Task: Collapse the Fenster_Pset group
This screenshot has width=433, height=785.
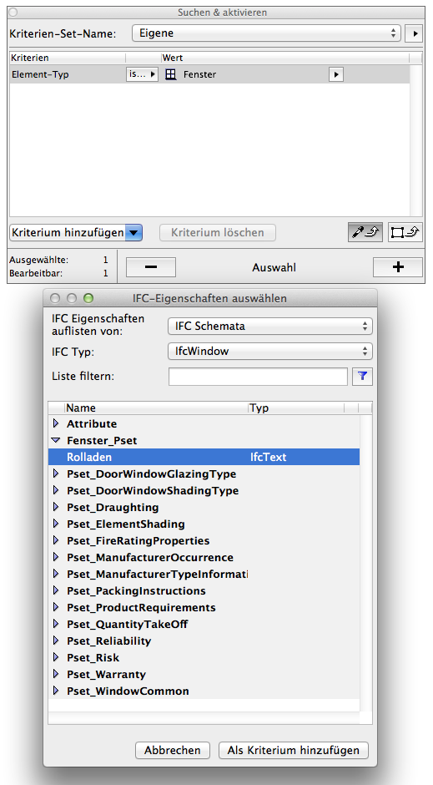Action: click(56, 441)
